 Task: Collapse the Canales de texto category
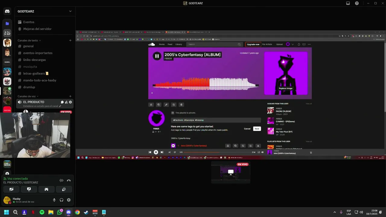(29, 40)
